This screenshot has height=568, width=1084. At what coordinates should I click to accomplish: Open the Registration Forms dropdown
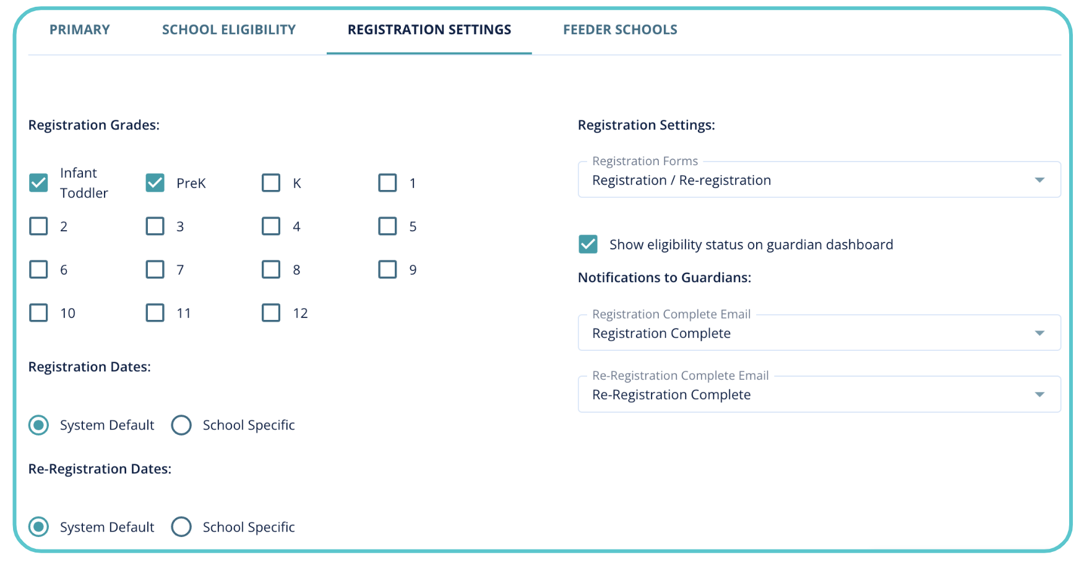[819, 180]
